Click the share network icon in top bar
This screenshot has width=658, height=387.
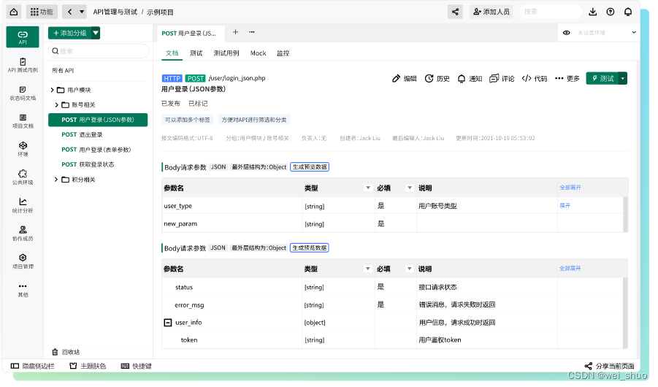pos(455,12)
